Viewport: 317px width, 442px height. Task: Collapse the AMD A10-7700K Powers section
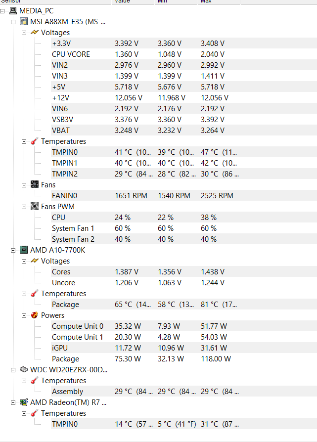[x=24, y=315]
